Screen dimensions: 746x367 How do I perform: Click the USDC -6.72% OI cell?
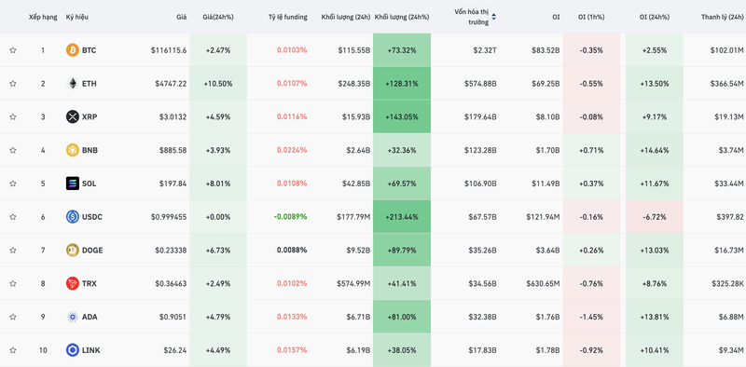pos(655,217)
